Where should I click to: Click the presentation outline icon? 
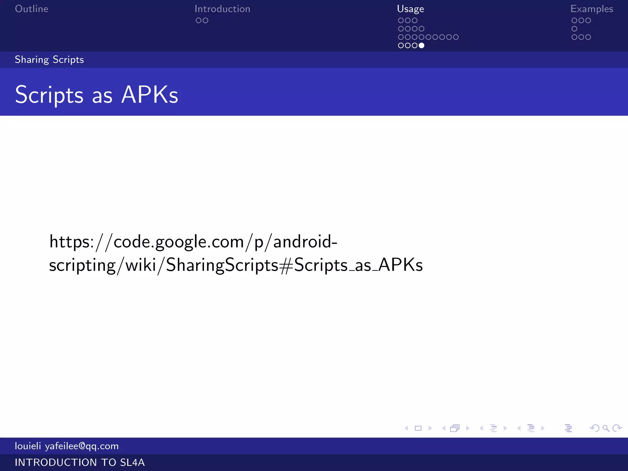point(568,428)
